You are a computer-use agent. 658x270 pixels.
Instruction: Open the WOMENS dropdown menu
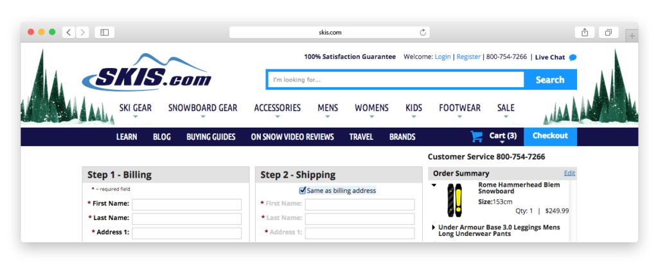point(371,108)
